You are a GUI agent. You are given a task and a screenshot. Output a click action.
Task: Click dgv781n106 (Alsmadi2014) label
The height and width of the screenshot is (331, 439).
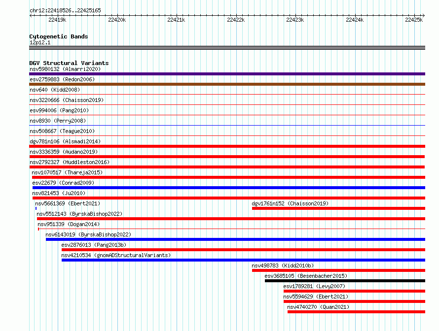click(65, 141)
